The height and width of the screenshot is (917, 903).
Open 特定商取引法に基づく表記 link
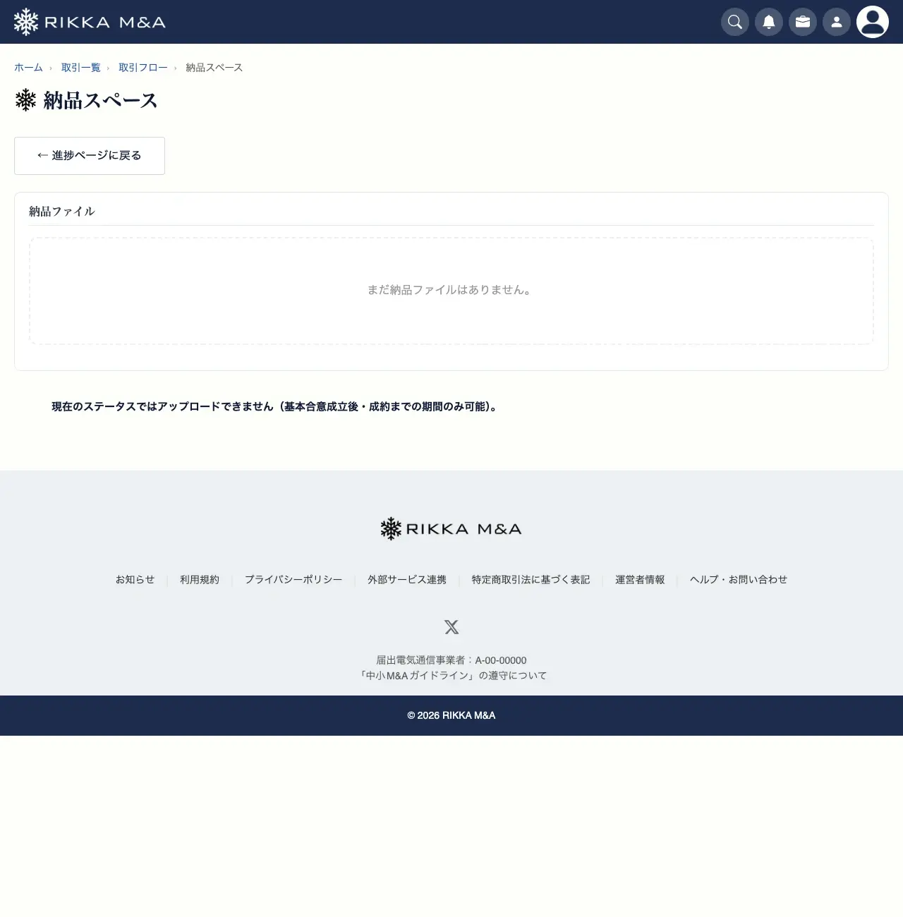point(531,579)
